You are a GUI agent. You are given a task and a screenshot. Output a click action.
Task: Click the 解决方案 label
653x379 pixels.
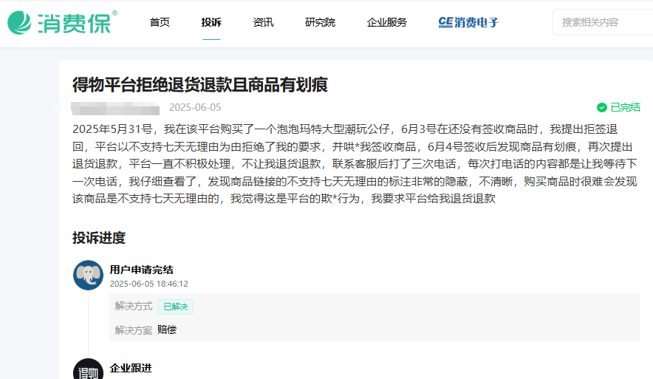pyautogui.click(x=134, y=330)
